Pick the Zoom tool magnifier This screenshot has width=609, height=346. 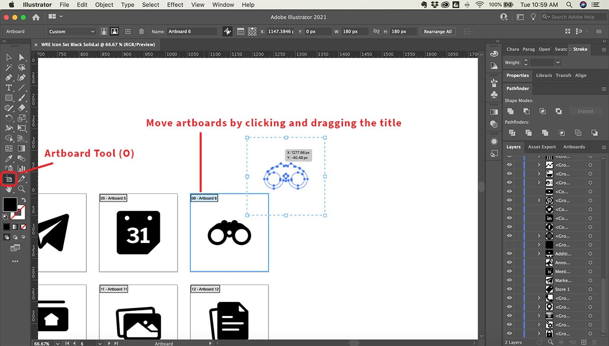(x=21, y=189)
